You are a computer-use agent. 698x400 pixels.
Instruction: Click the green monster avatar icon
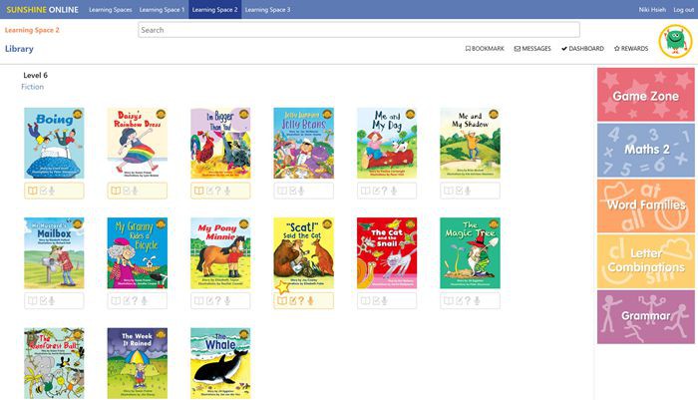click(675, 41)
